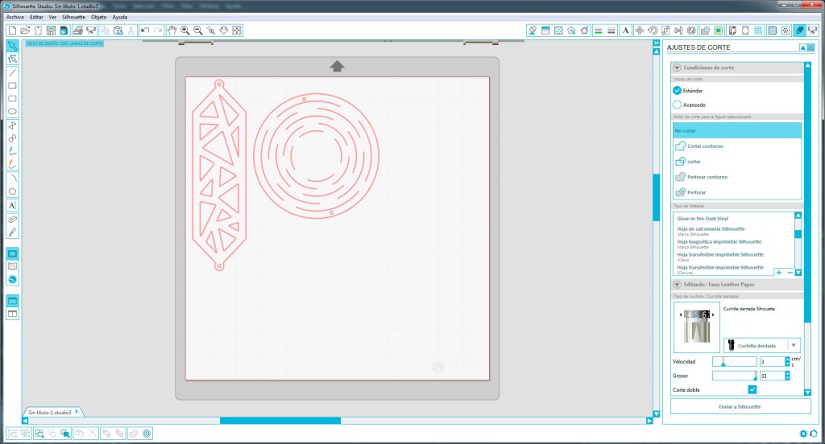Zoom in with the magnifier plus icon
825x444 pixels.
(185, 31)
